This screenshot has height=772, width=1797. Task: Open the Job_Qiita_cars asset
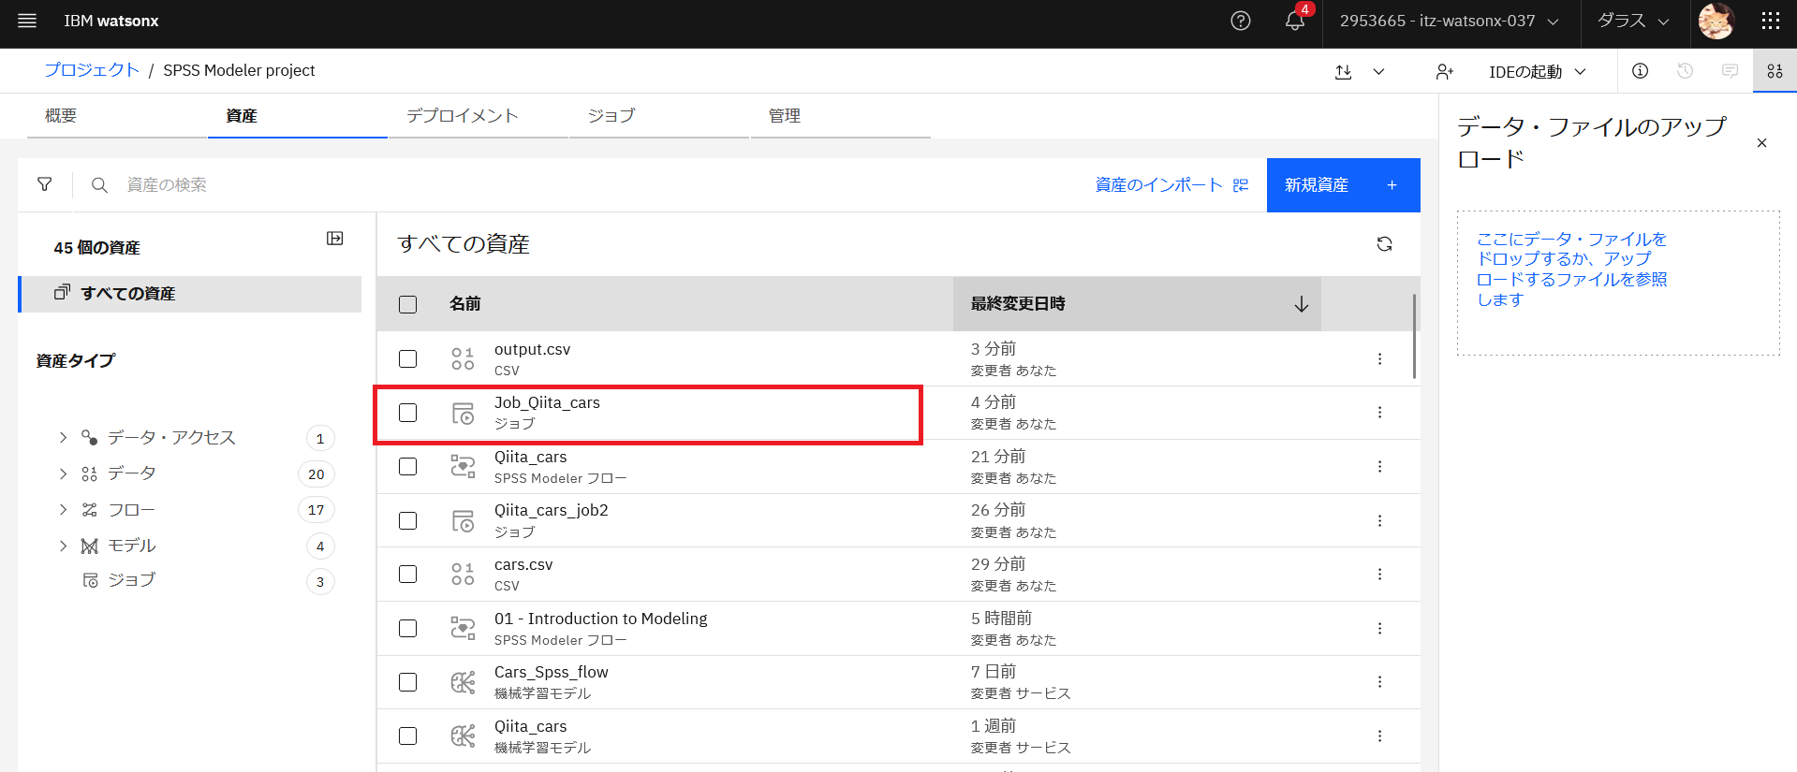point(547,402)
